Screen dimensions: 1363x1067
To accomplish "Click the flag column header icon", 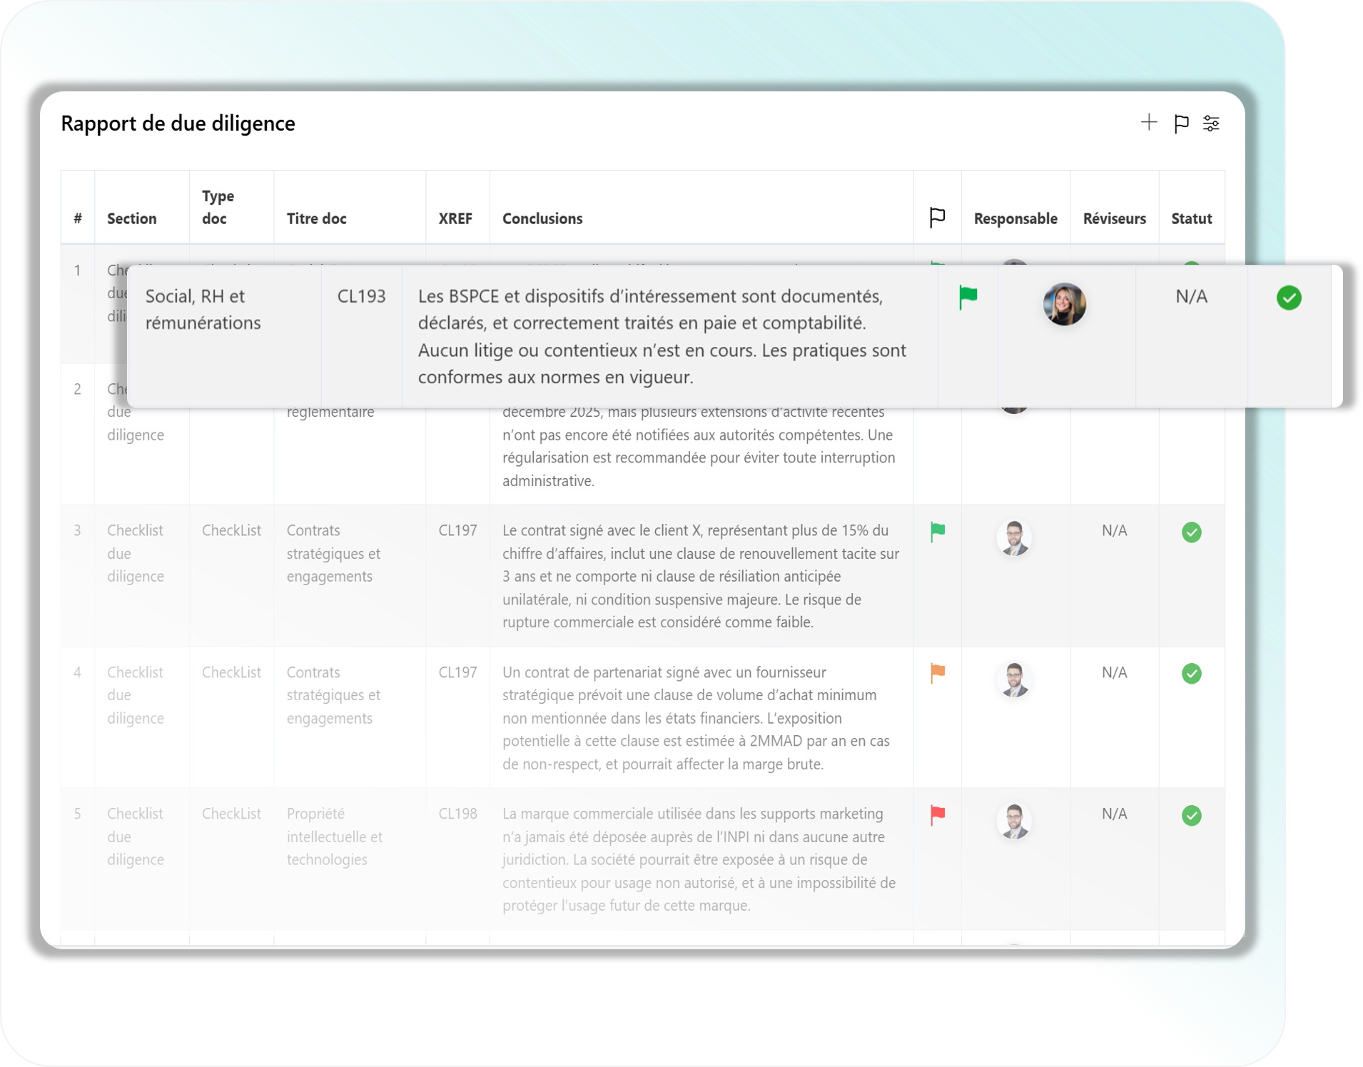I will 937,218.
